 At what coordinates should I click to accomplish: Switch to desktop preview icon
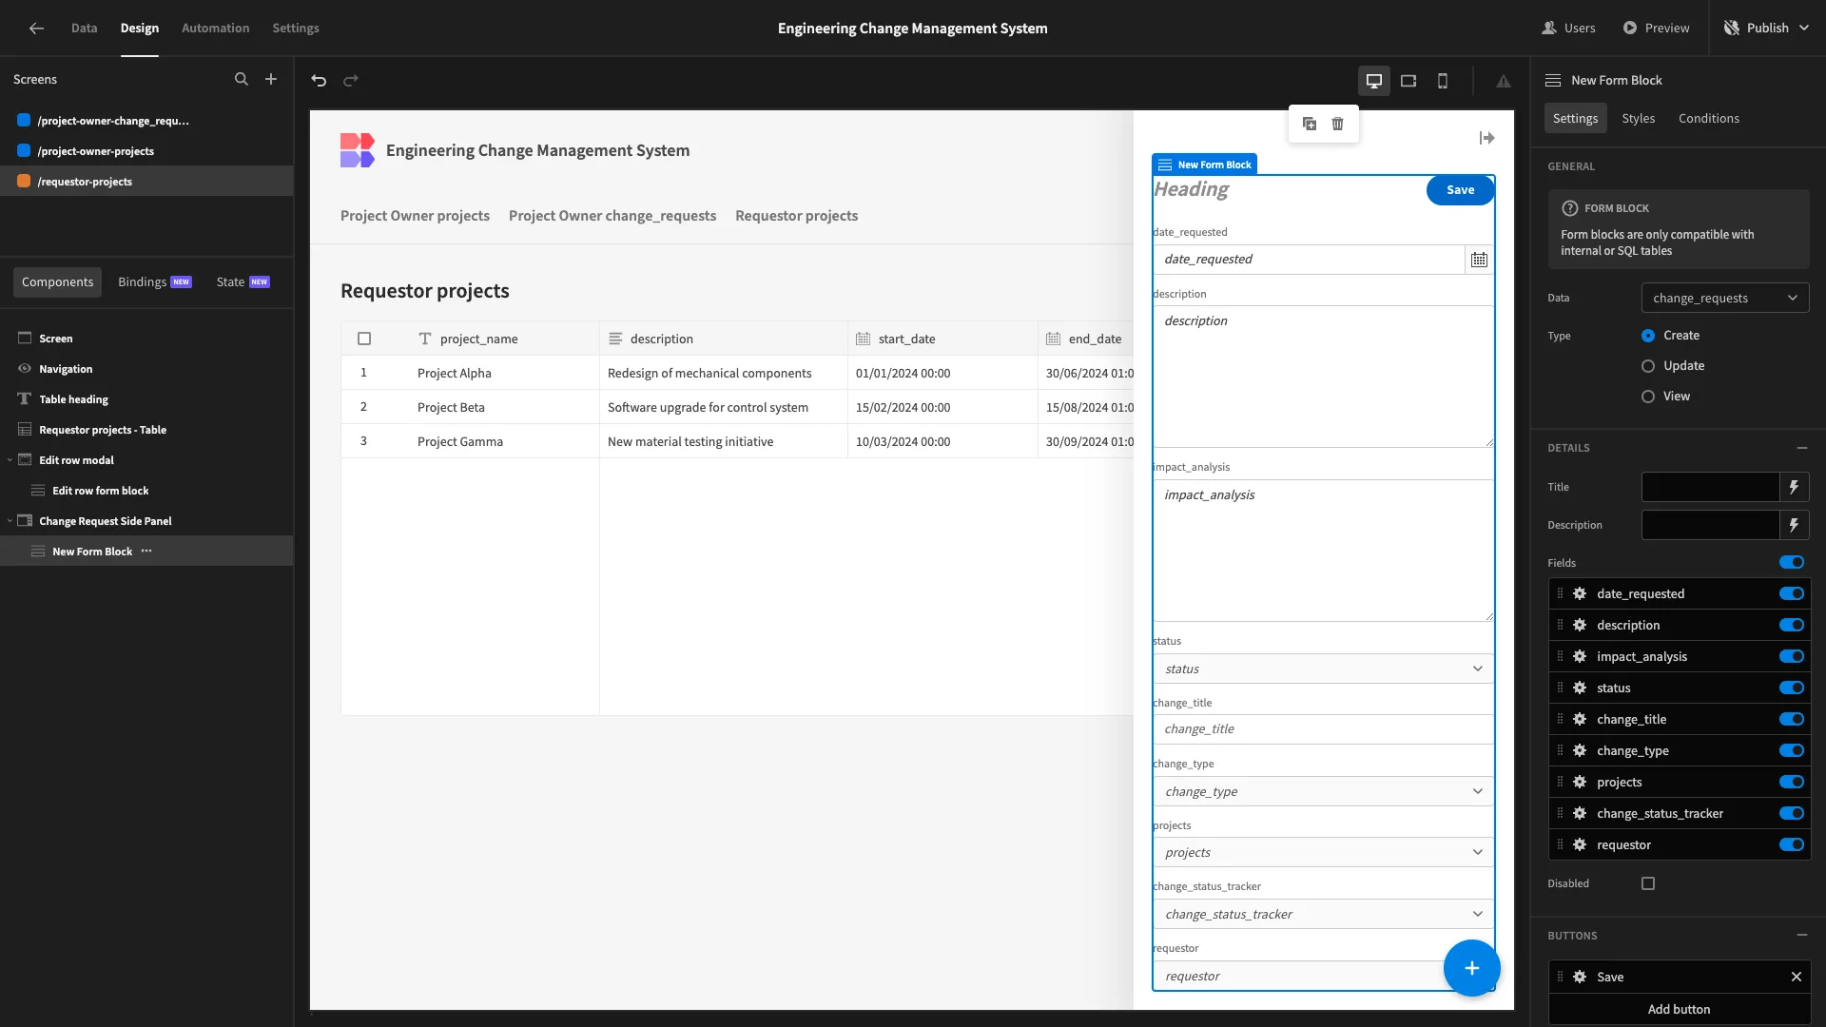pos(1374,81)
